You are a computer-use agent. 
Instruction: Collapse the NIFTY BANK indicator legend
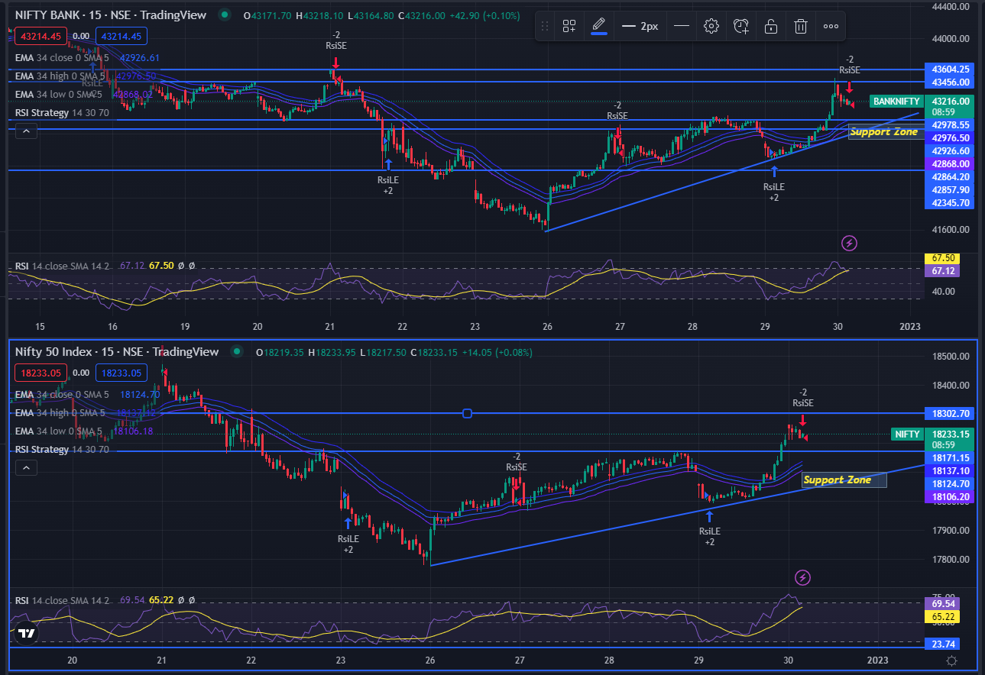[x=26, y=131]
